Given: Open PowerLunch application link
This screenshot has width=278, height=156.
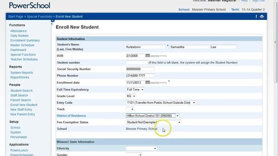Looking at the screenshot, I should [x=19, y=150].
